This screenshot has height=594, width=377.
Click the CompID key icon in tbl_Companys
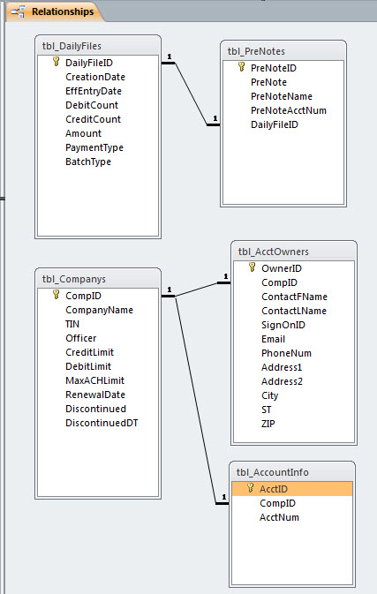click(x=57, y=295)
